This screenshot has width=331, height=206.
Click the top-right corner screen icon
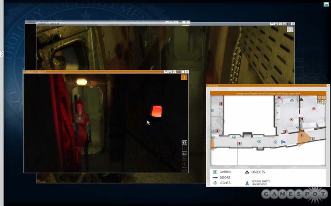coord(326,4)
